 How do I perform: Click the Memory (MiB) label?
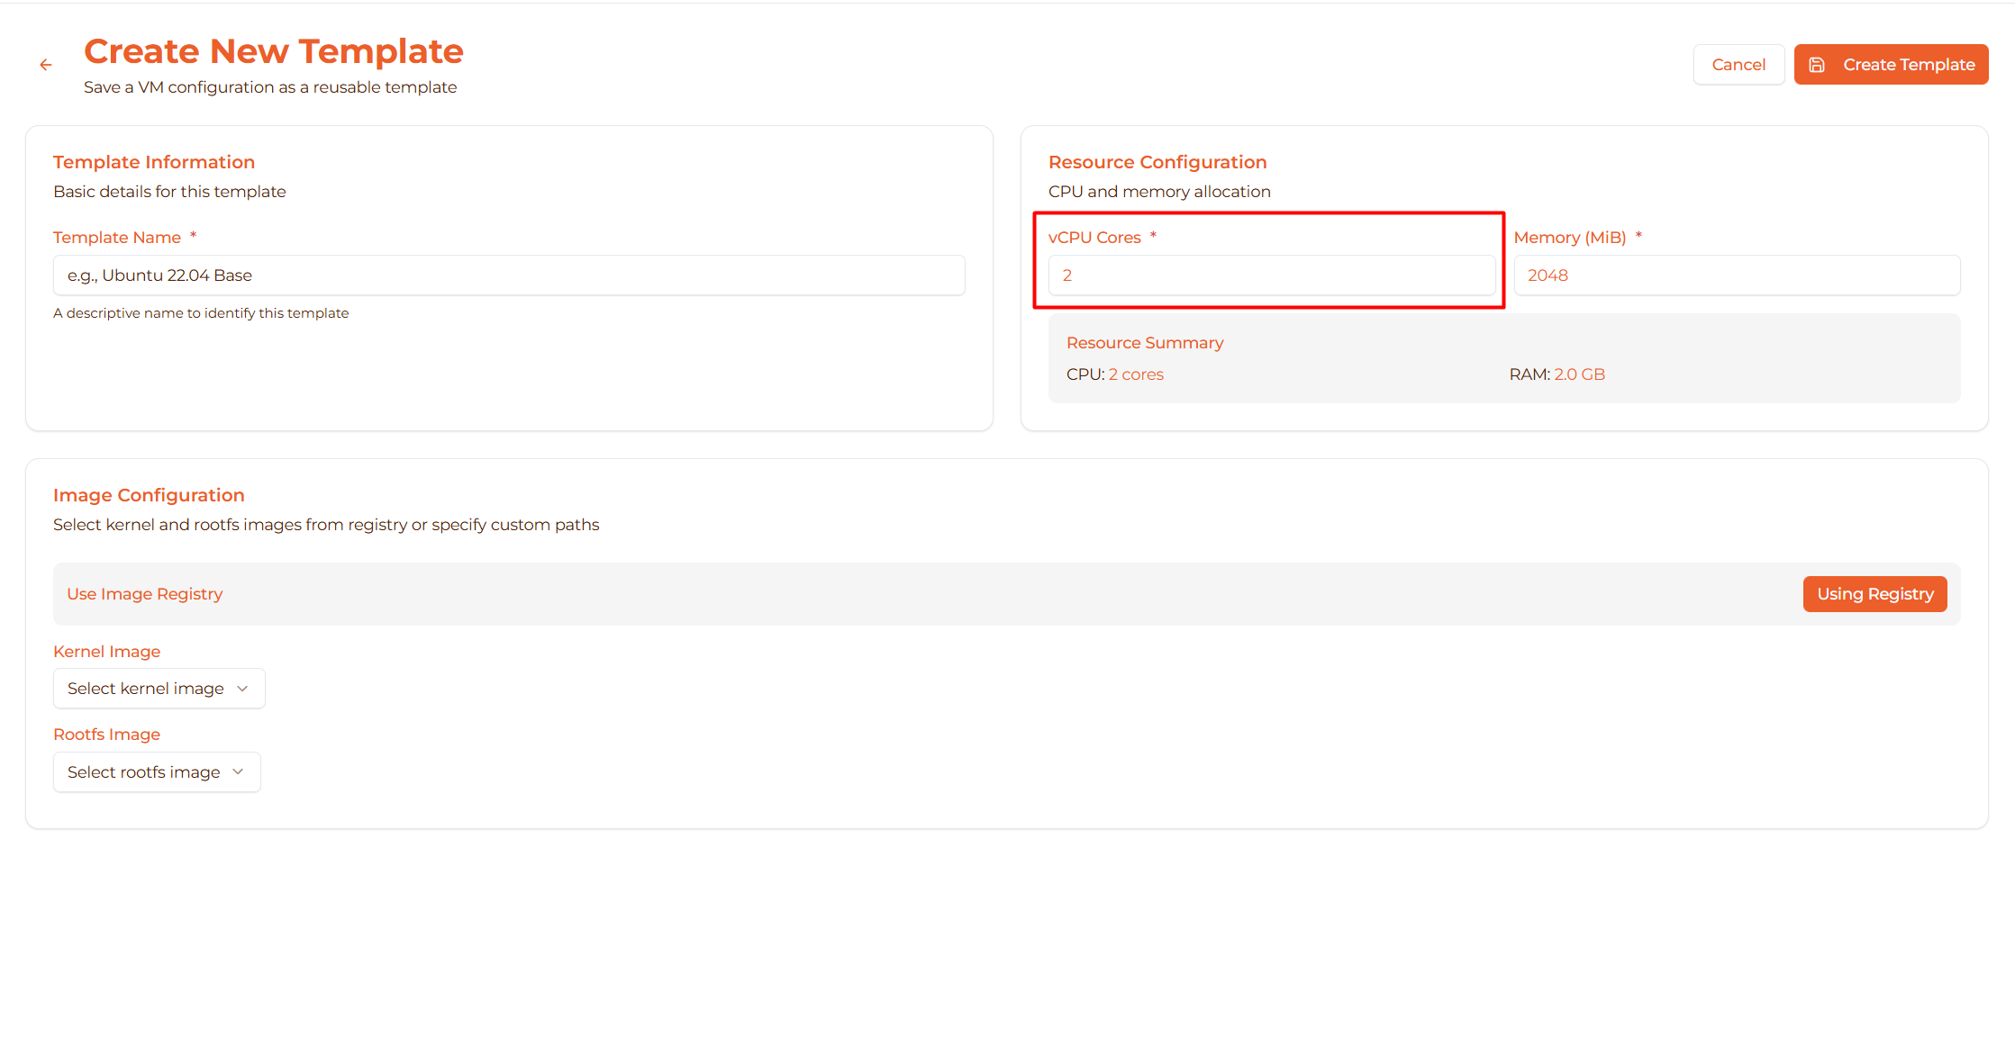pos(1569,238)
